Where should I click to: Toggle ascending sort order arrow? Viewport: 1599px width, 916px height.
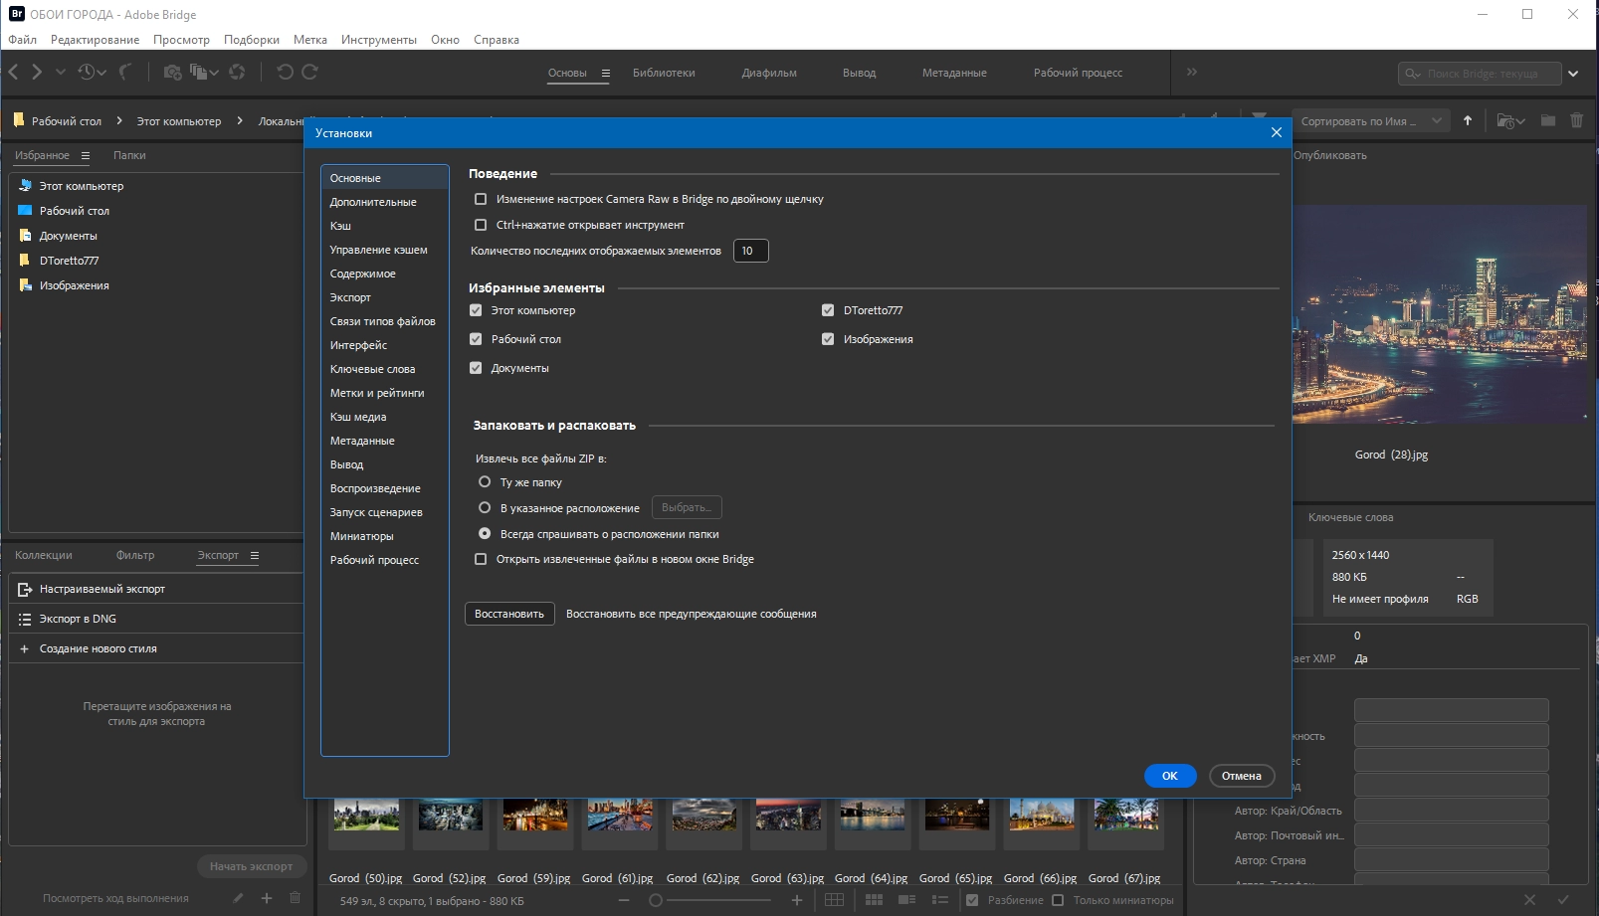tap(1468, 120)
